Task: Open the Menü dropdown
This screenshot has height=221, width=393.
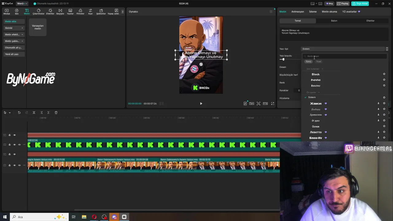Action: [22, 4]
